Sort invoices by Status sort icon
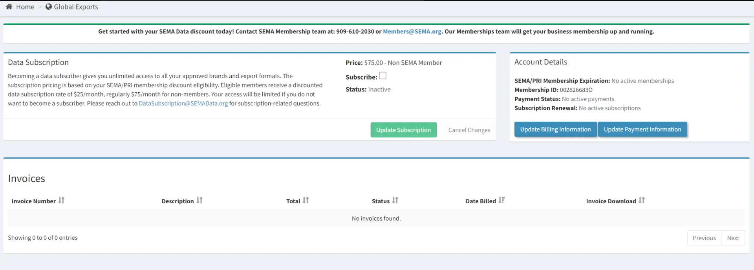754x270 pixels. tap(395, 201)
